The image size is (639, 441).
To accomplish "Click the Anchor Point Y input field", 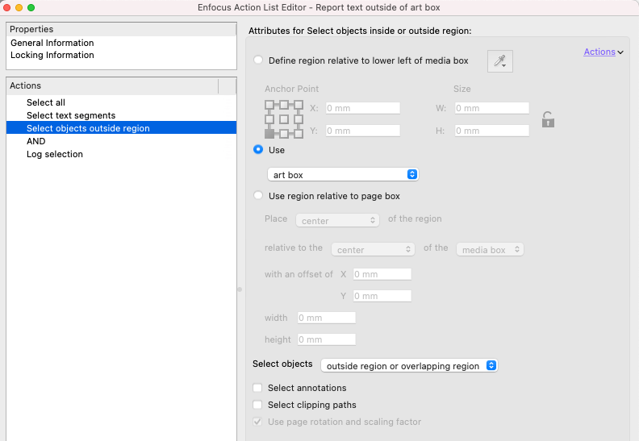I will click(x=363, y=131).
